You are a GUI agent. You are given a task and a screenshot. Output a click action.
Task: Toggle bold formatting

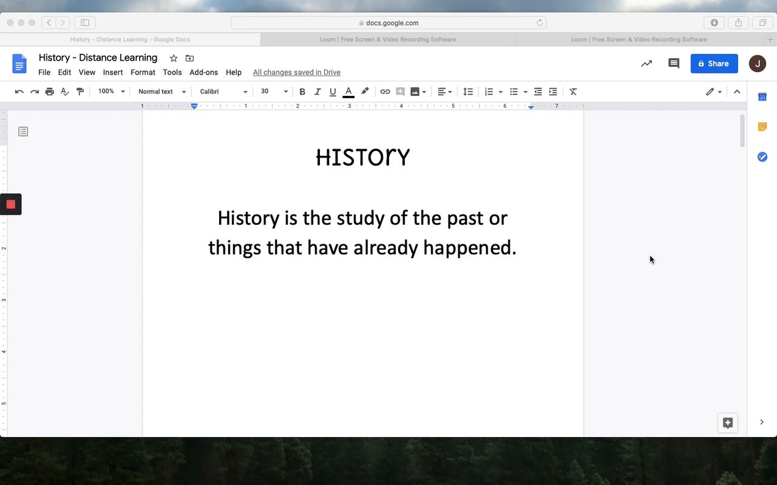(302, 92)
